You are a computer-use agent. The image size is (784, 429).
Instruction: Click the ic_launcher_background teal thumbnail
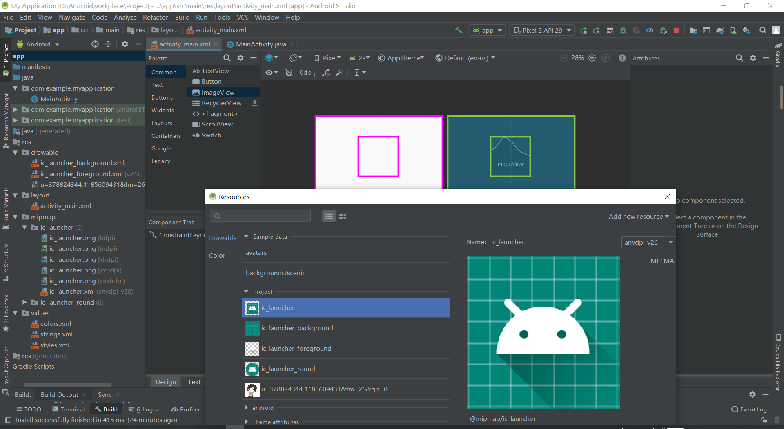click(x=252, y=328)
